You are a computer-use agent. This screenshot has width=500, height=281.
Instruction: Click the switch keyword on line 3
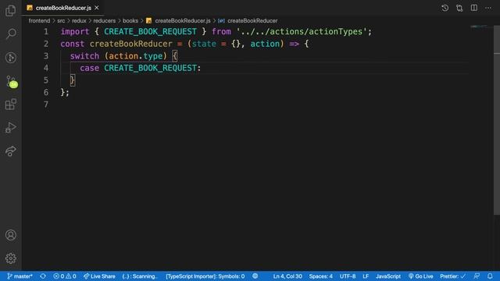(84, 55)
